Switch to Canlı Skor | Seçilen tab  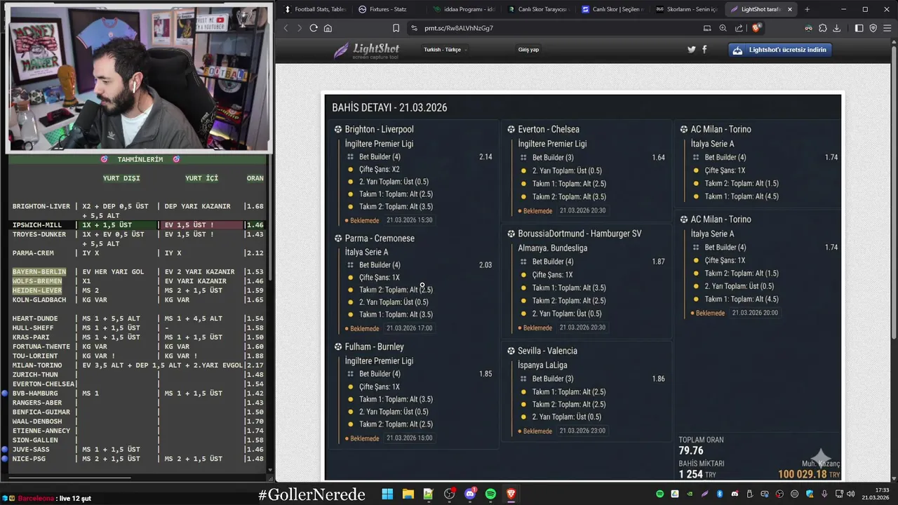[x=611, y=9]
